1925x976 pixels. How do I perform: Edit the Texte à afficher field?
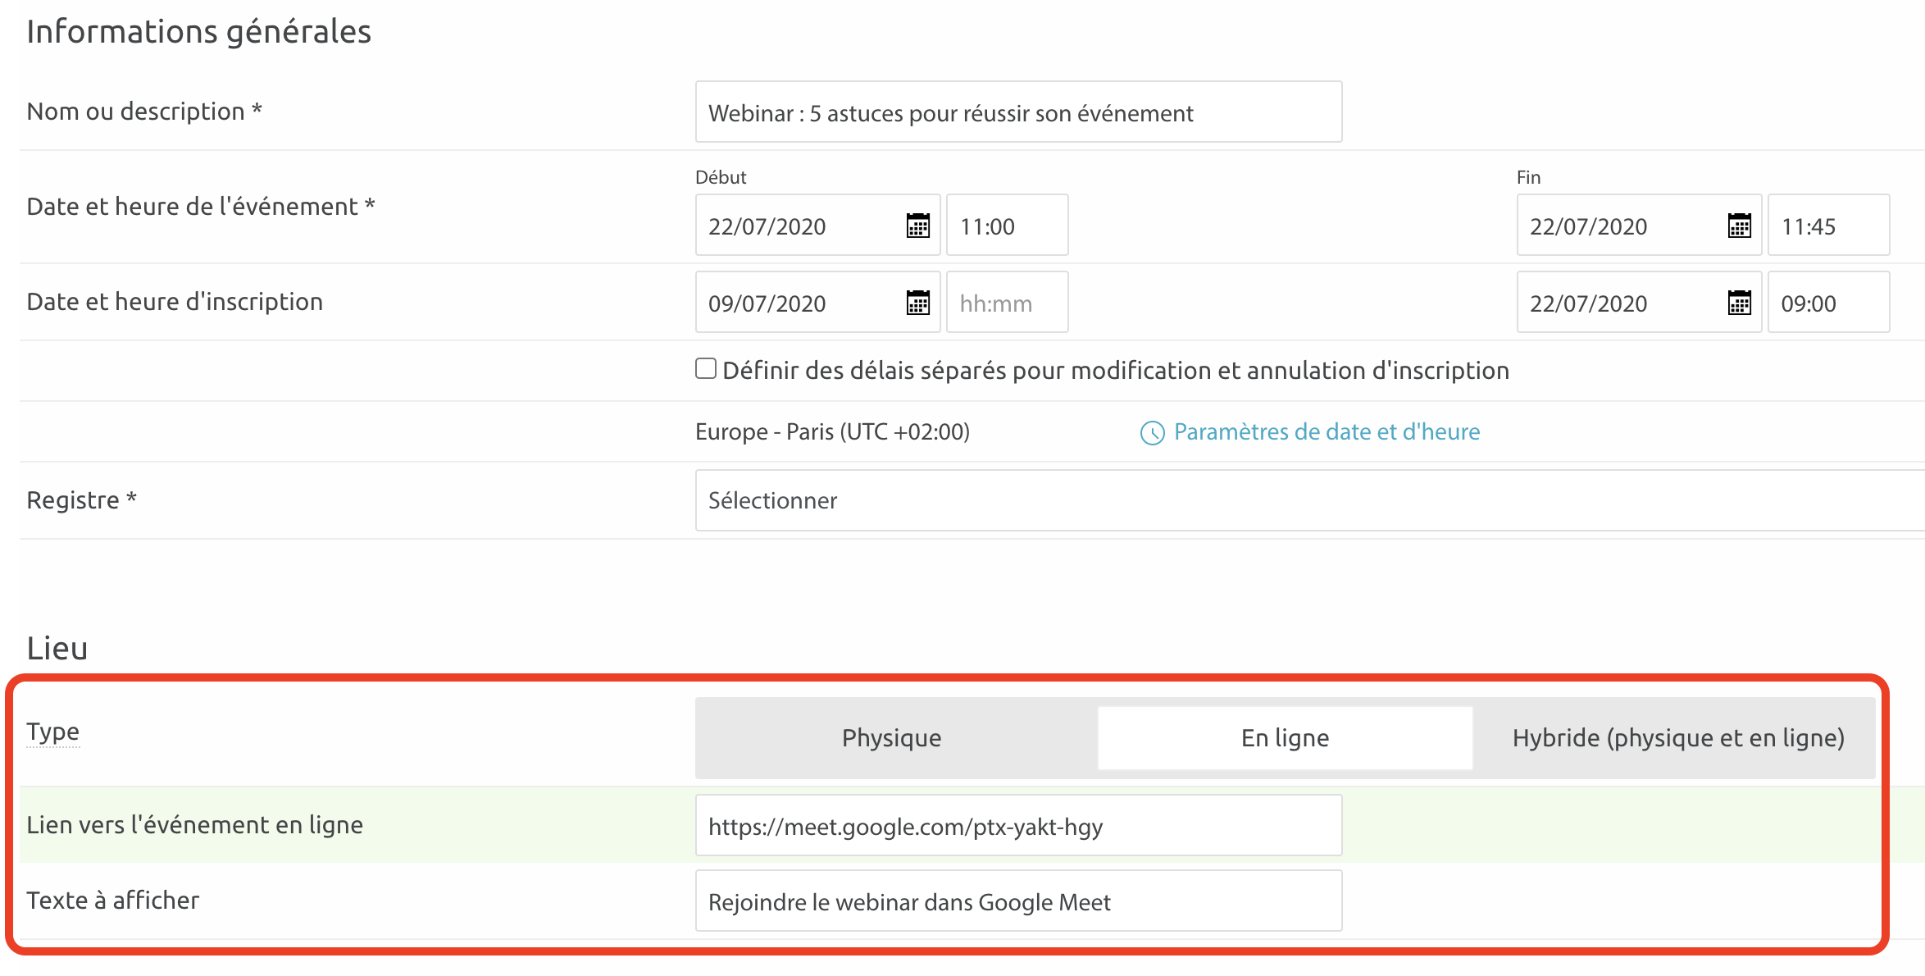[x=1018, y=901]
